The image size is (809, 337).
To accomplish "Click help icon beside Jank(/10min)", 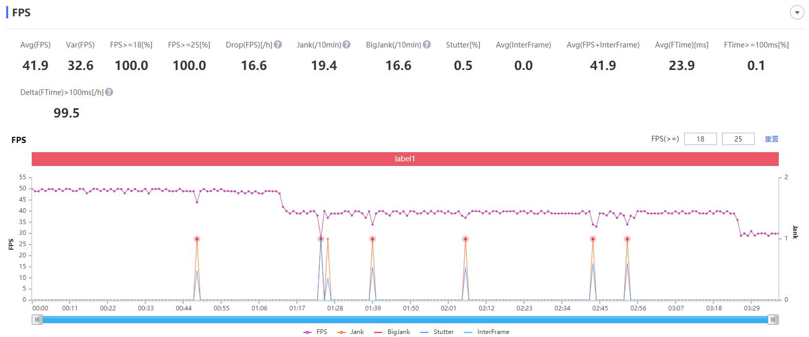I will point(346,45).
